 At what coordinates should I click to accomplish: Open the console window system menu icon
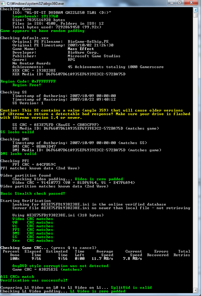[x=3, y=3]
